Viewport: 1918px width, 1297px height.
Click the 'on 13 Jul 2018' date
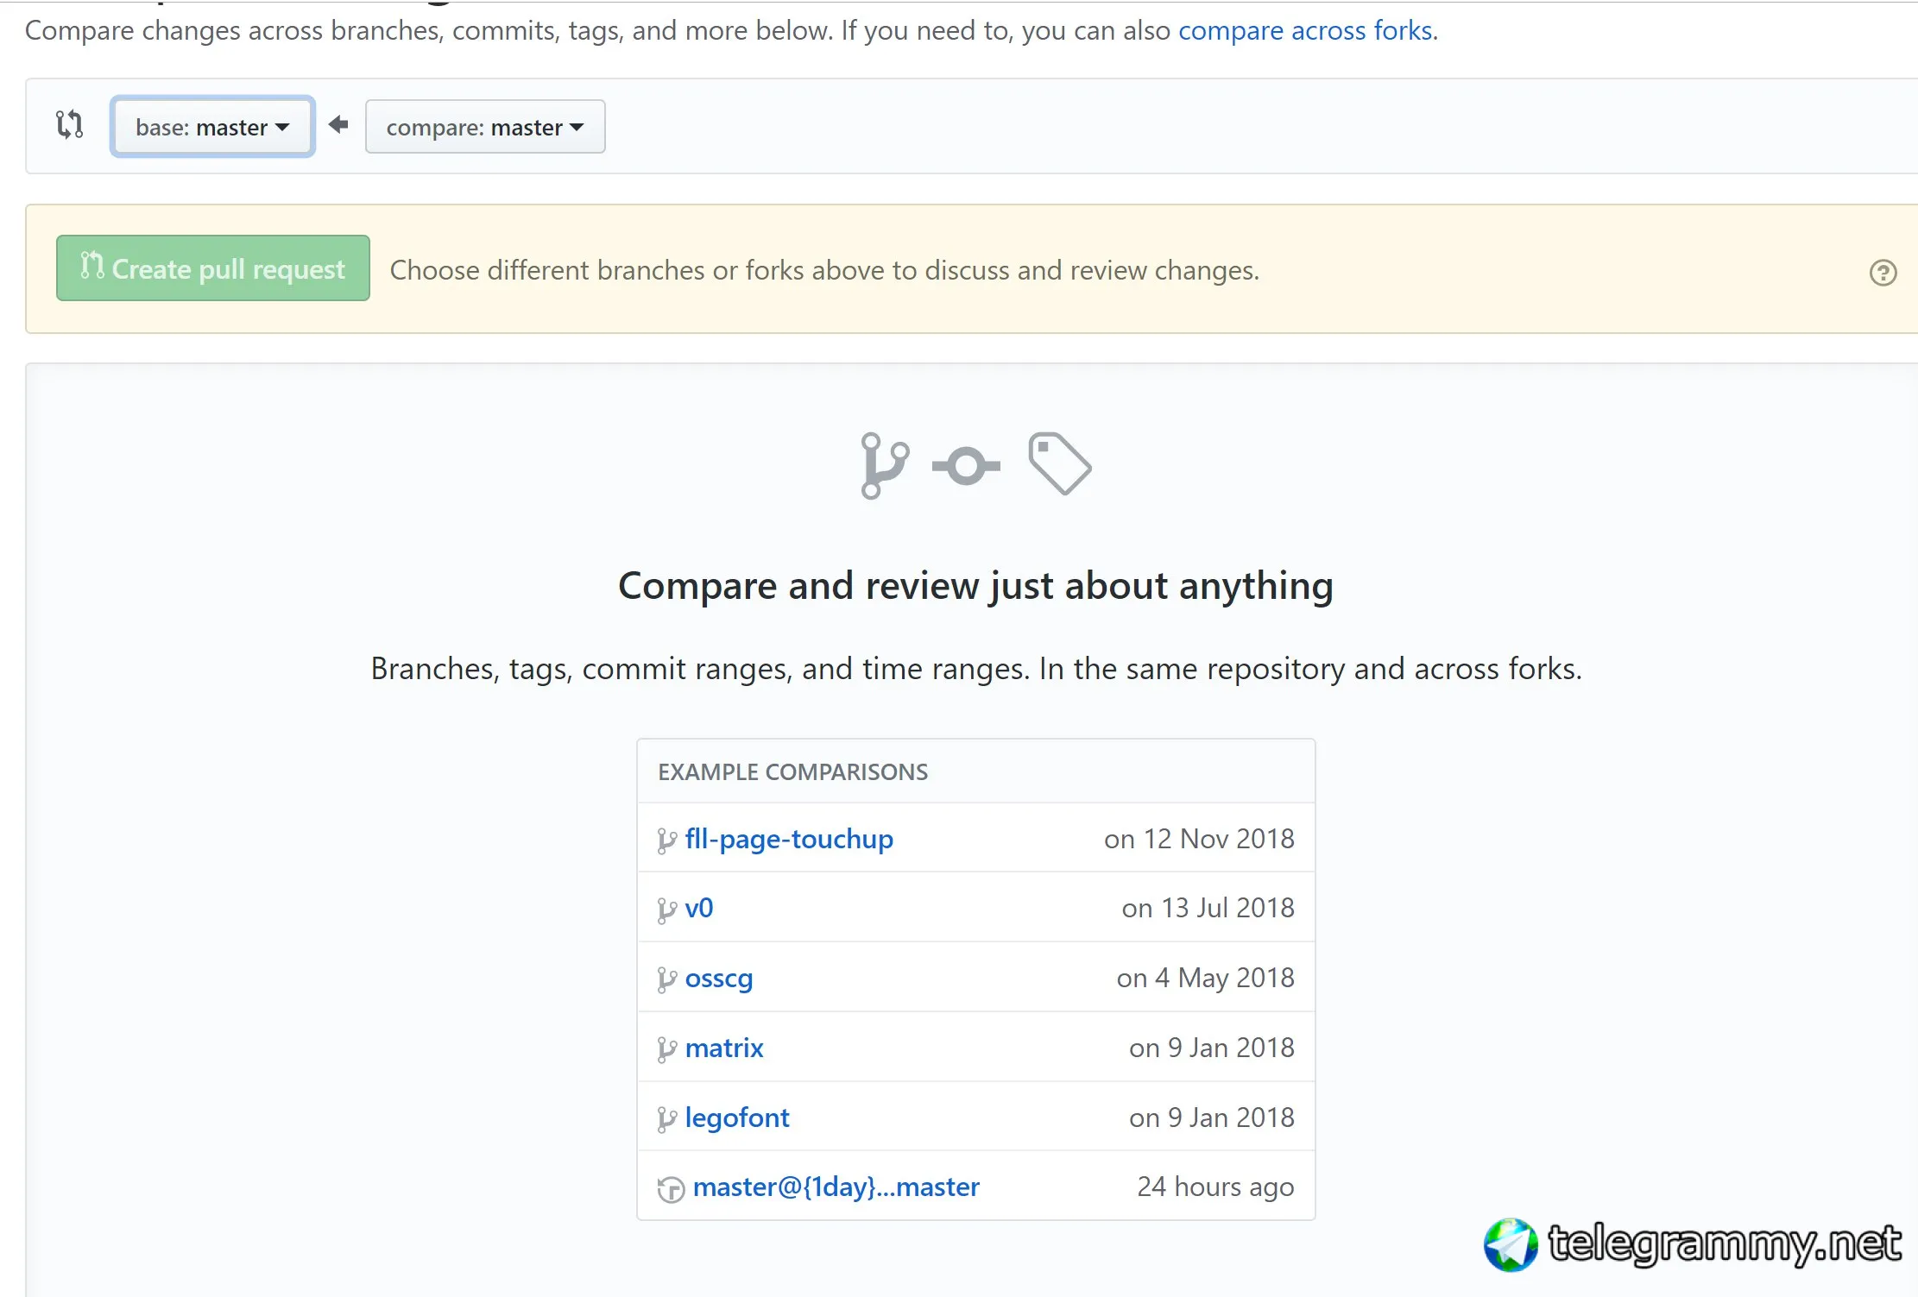(x=1208, y=908)
